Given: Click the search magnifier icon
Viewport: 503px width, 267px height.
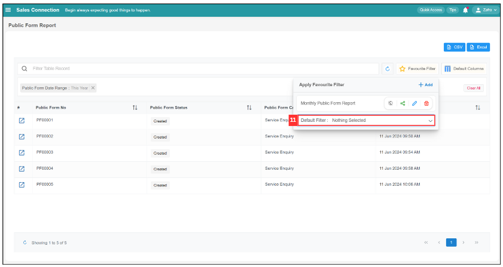Looking at the screenshot, I should click(x=25, y=69).
